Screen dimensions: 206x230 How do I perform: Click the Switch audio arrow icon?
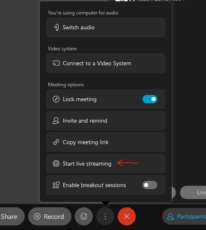(x=56, y=27)
